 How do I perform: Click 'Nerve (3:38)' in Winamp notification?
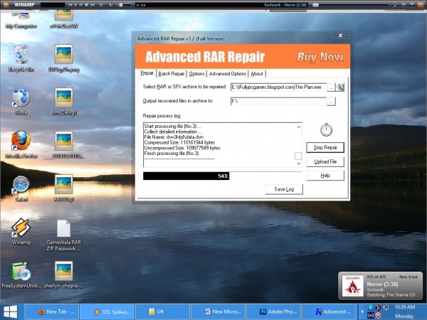(x=382, y=284)
